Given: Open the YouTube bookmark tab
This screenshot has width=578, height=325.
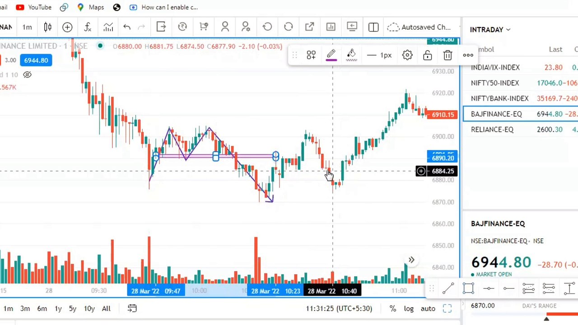Looking at the screenshot, I should pos(33,7).
